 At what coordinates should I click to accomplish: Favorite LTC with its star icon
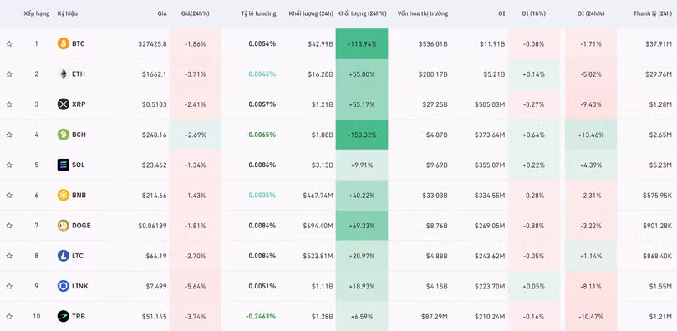click(9, 256)
